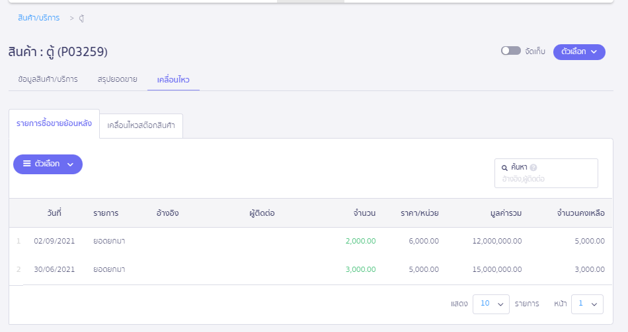Open the สรุปยอดขาย tab
The image size is (628, 332).
[117, 79]
